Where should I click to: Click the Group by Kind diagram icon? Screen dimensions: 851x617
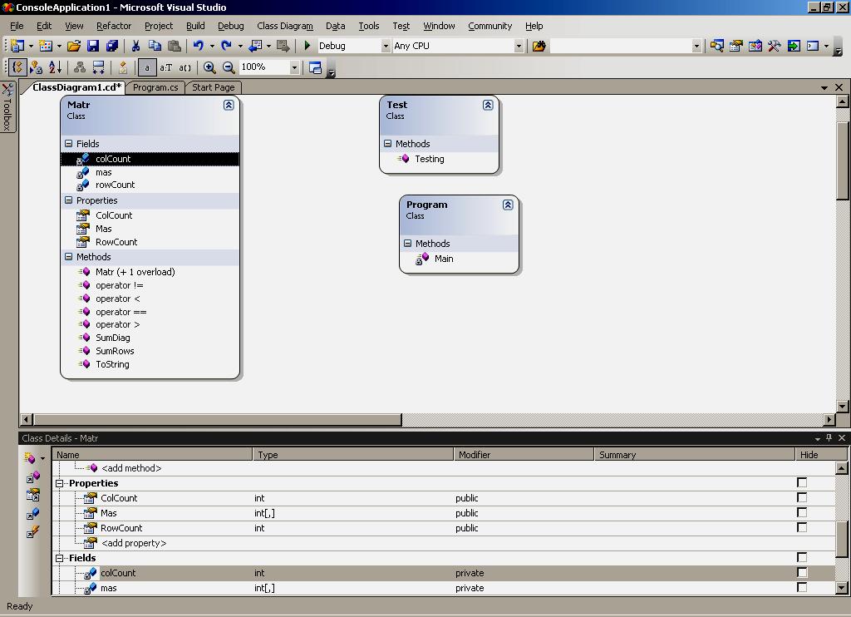[x=17, y=67]
